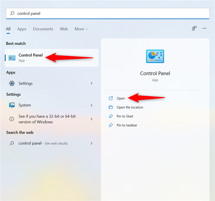Click the Open file location folder icon

[x=111, y=107]
